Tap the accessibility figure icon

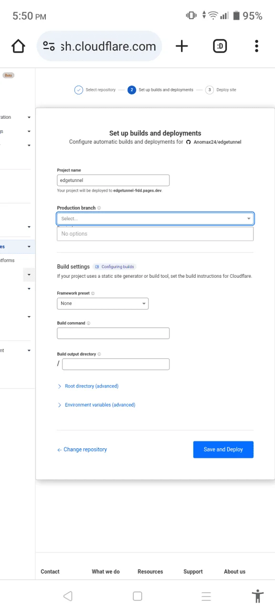(x=257, y=596)
